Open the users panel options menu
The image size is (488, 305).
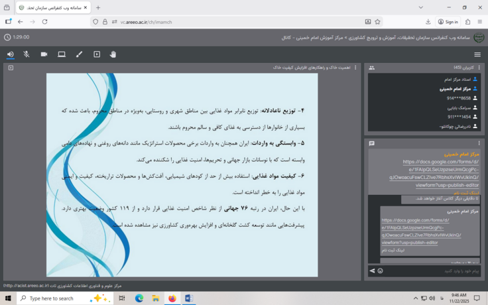[x=479, y=68]
